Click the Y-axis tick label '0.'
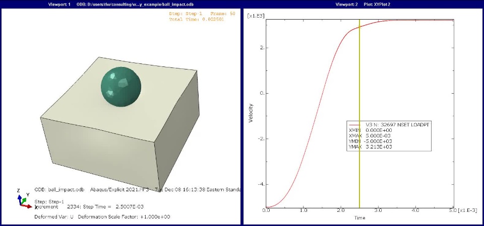The image size is (484, 226). (262, 93)
